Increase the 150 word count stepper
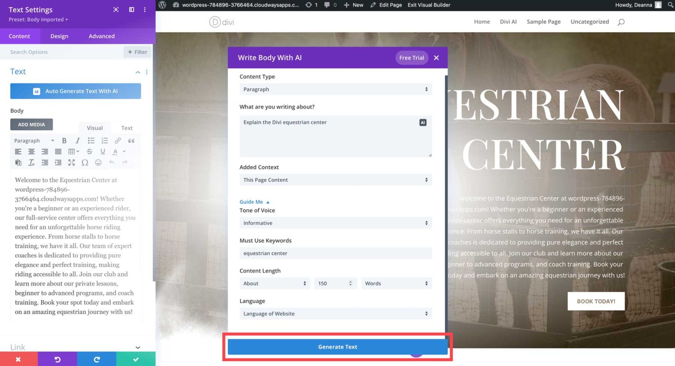Image resolution: width=675 pixels, height=366 pixels. pos(350,281)
